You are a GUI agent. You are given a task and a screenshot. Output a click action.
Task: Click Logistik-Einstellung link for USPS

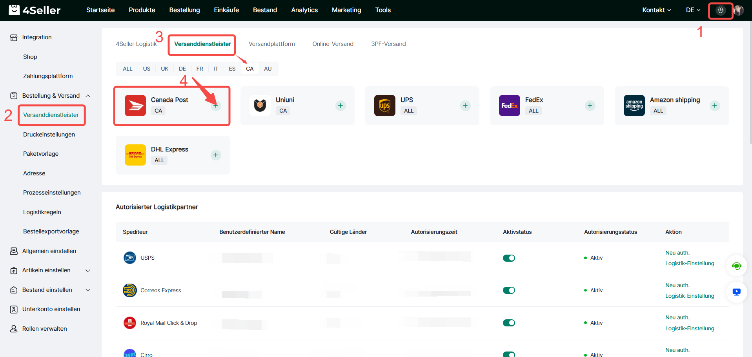[x=689, y=263]
